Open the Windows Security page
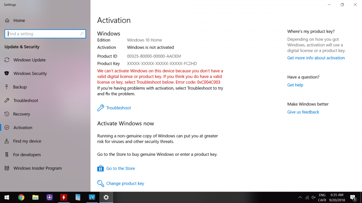The image size is (362, 203). click(x=30, y=73)
